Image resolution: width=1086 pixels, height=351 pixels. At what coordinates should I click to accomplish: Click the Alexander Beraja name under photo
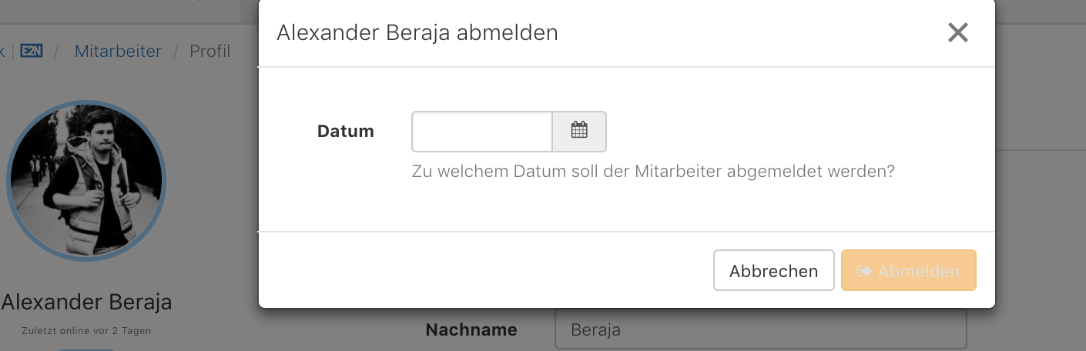click(x=86, y=302)
